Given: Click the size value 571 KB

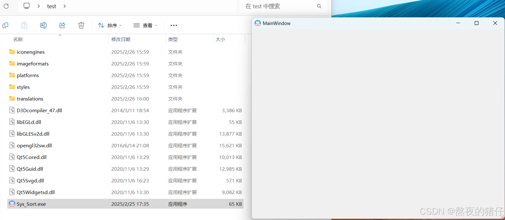Looking at the screenshot, I should 234,180.
